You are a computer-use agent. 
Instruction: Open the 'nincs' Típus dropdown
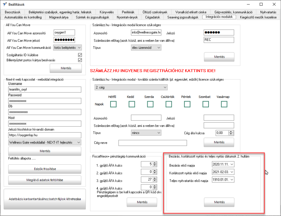pyautogui.click(x=146, y=133)
